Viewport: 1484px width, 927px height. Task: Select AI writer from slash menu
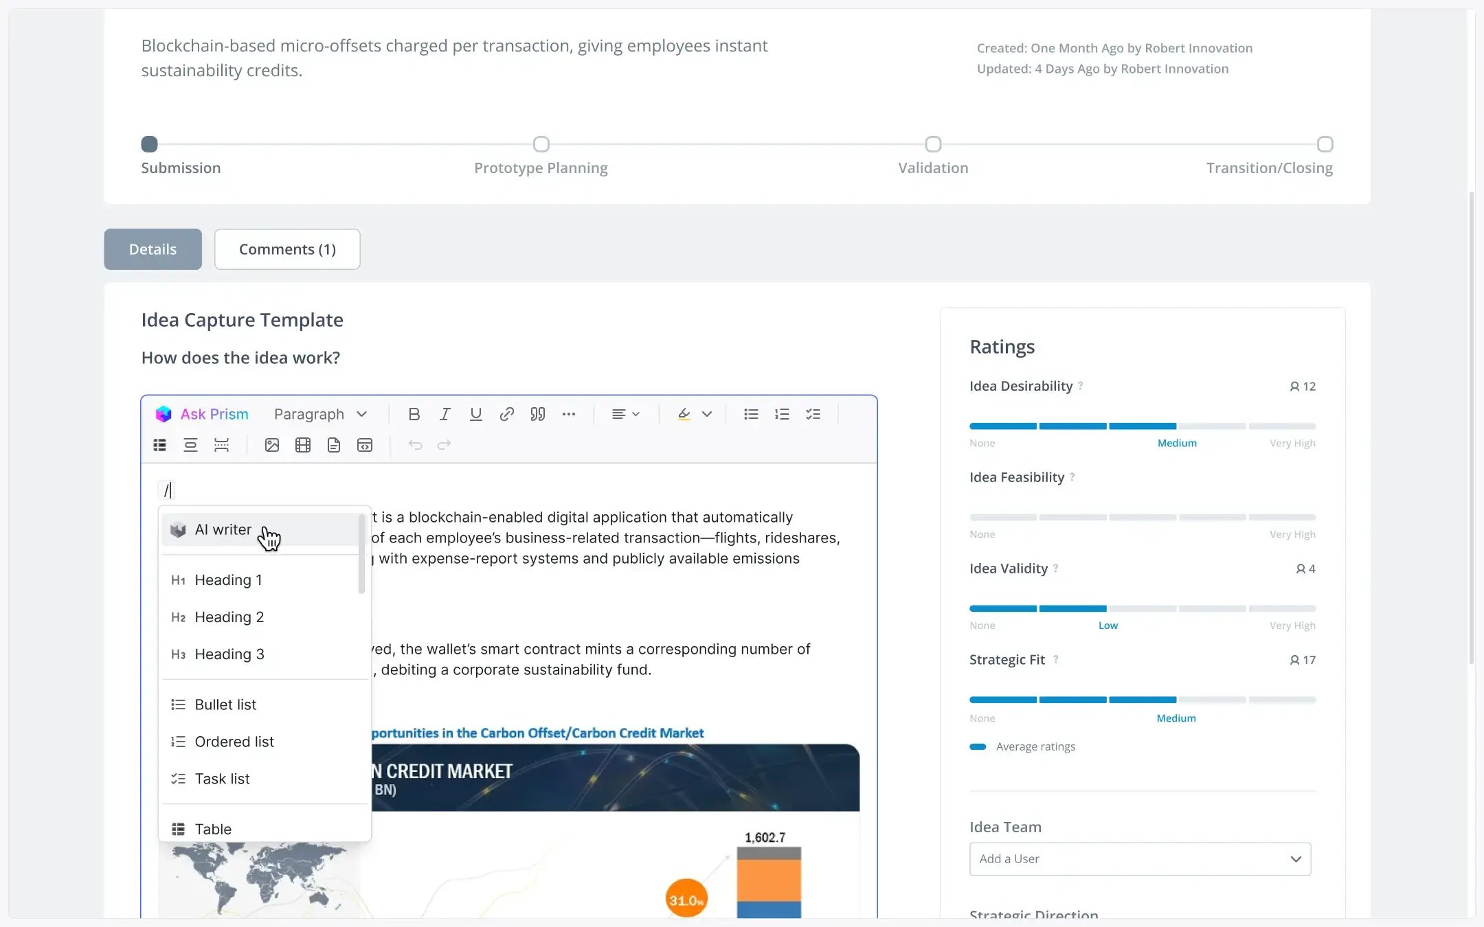[x=223, y=529]
